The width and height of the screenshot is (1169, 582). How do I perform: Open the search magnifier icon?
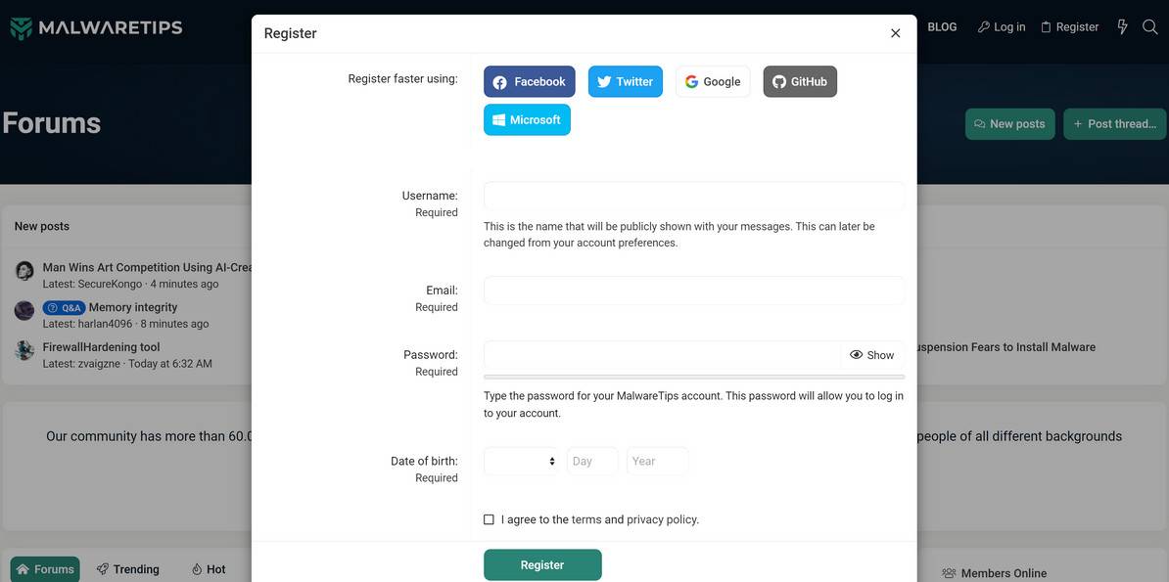[1150, 27]
